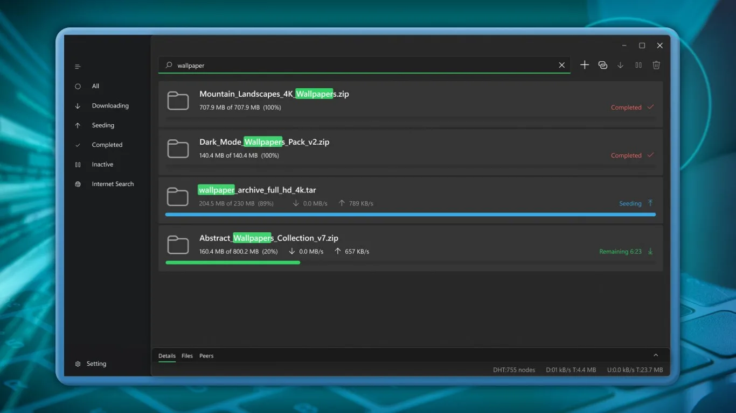
Task: Click the U:0.0 kB/s T:23.7 MB status
Action: click(x=635, y=370)
